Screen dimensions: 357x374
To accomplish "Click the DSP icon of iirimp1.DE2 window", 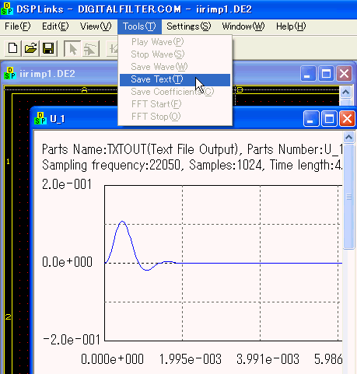I will coord(10,73).
